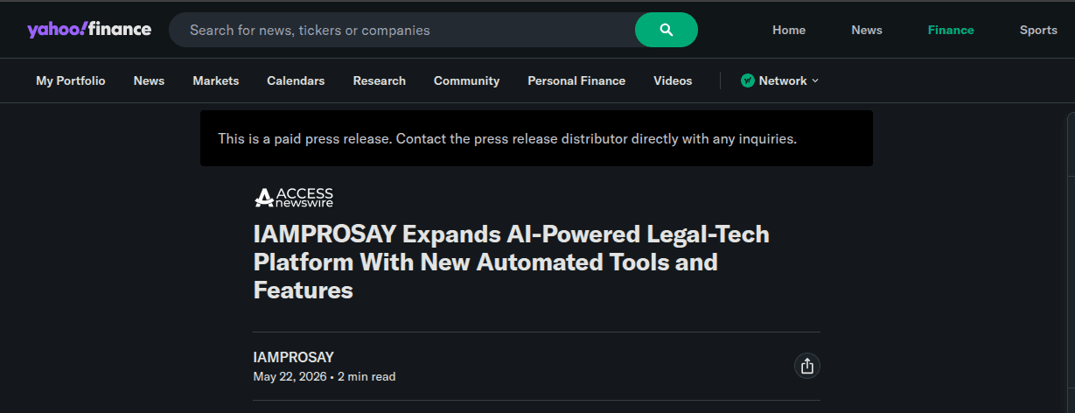This screenshot has width=1075, height=413.
Task: Open the Access Newswire logo link
Action: (x=293, y=198)
